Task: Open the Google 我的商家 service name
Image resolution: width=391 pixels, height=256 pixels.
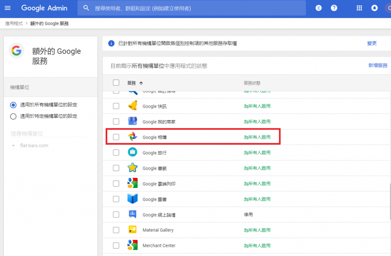Action: click(x=159, y=122)
